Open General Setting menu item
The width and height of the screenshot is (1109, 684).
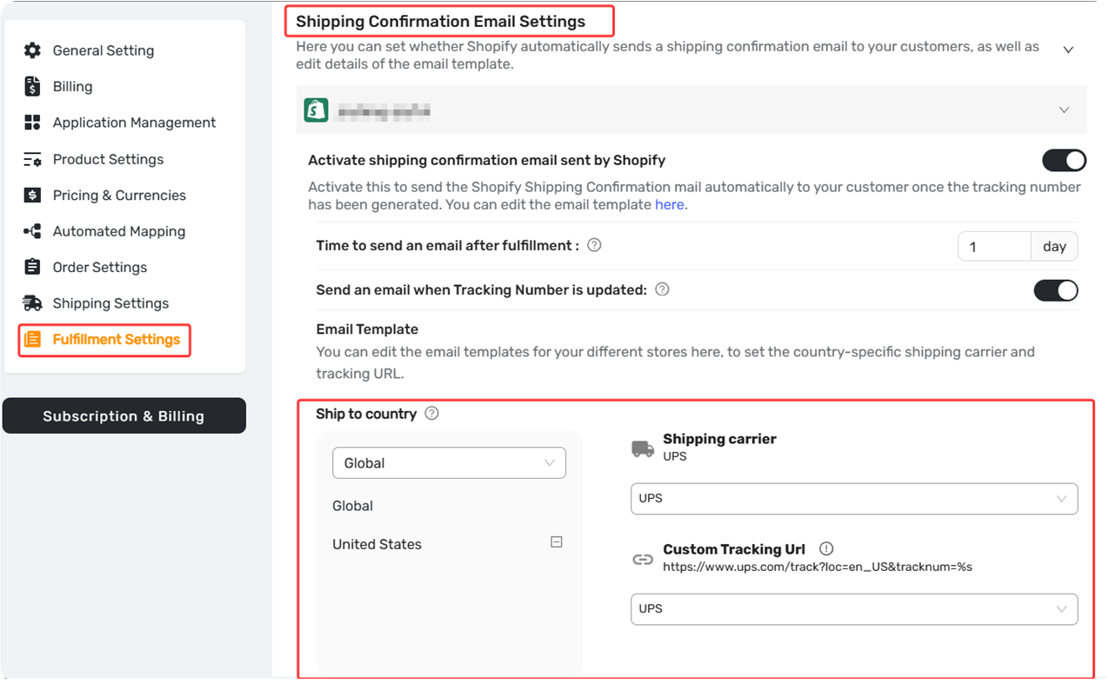104,50
